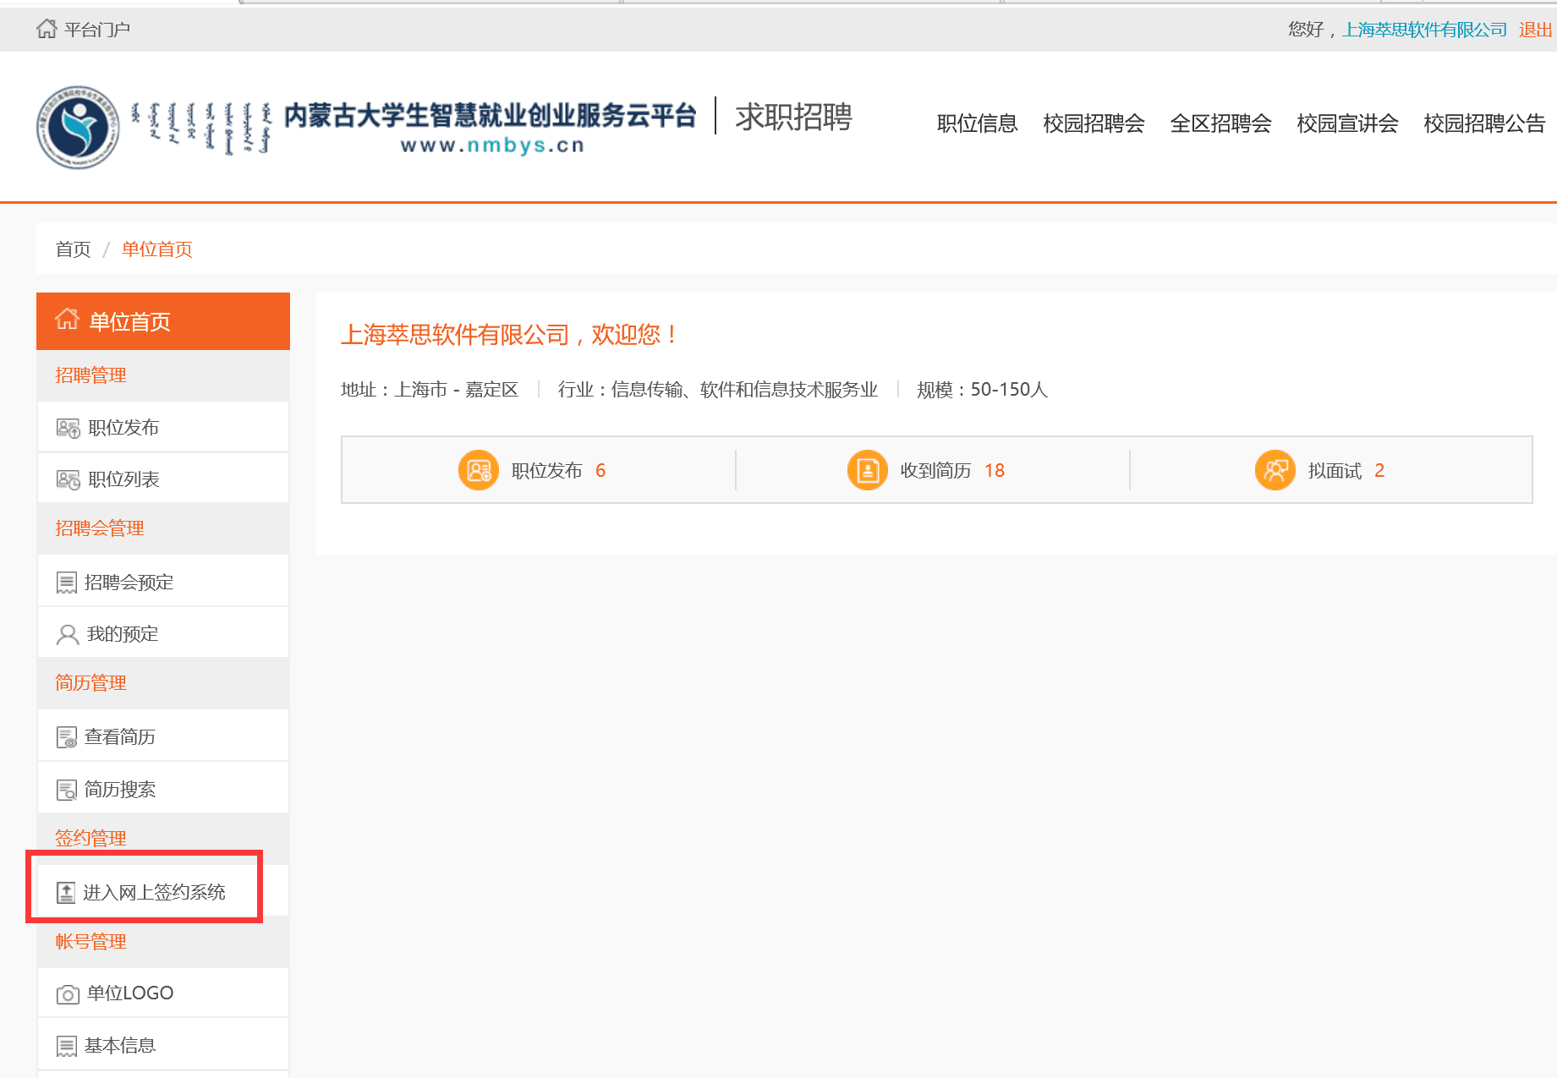Click 退出 to log out
The width and height of the screenshot is (1557, 1078).
click(1535, 30)
